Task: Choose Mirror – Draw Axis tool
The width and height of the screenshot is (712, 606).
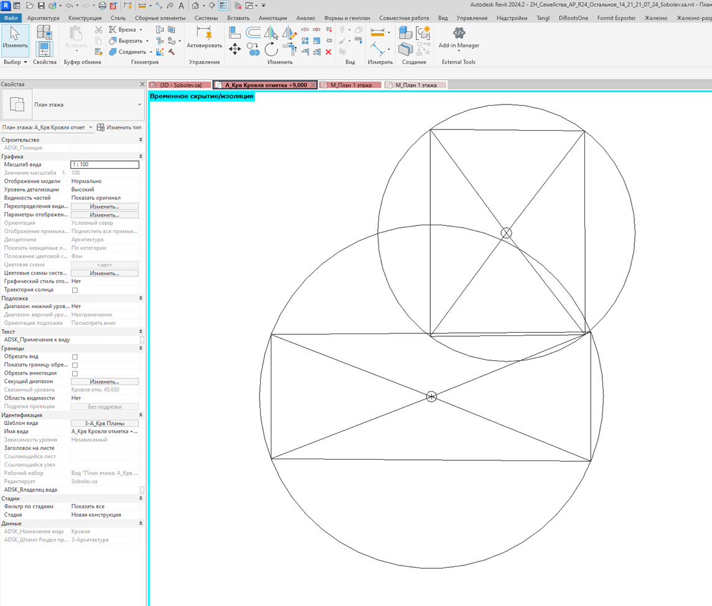Action: tap(289, 33)
